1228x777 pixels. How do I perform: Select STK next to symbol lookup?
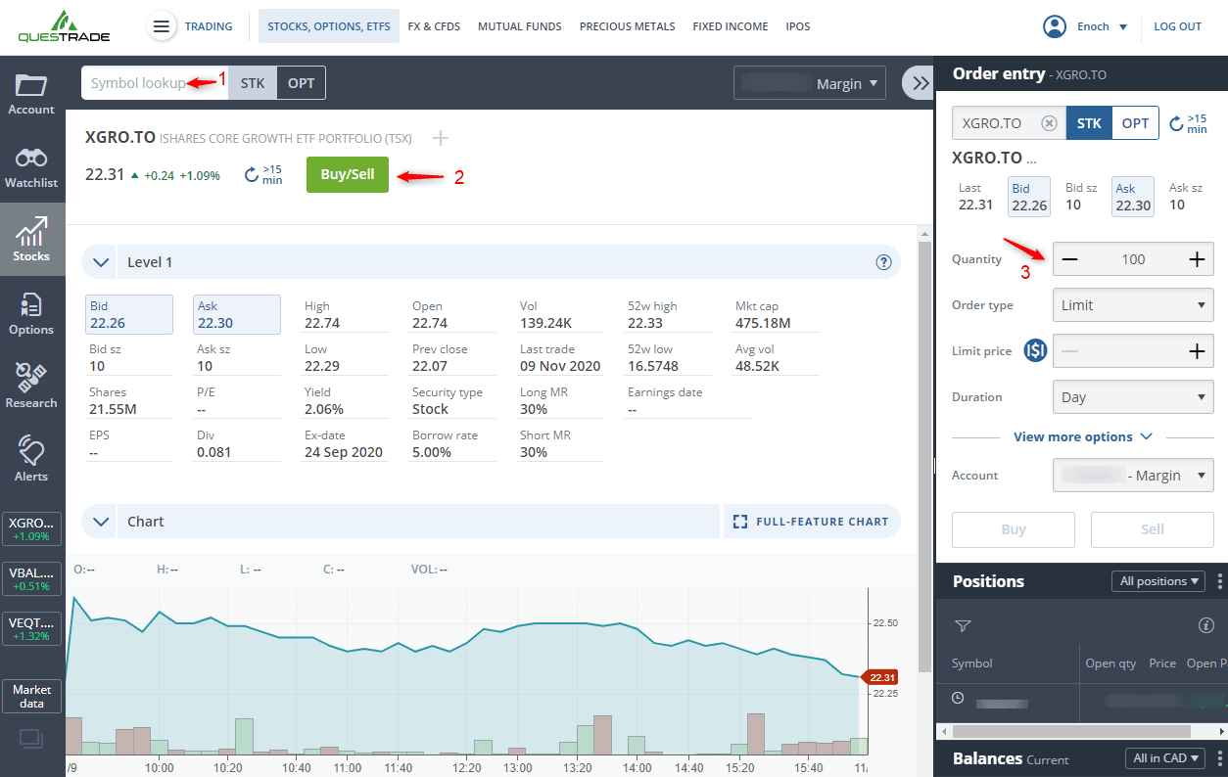252,83
